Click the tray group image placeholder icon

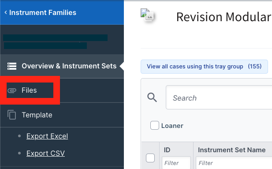pos(147,15)
